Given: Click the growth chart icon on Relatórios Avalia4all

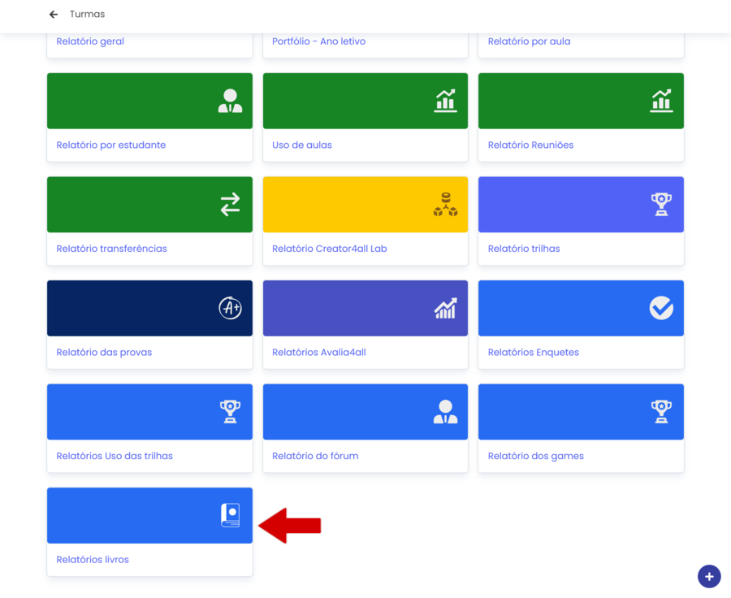Looking at the screenshot, I should 445,308.
